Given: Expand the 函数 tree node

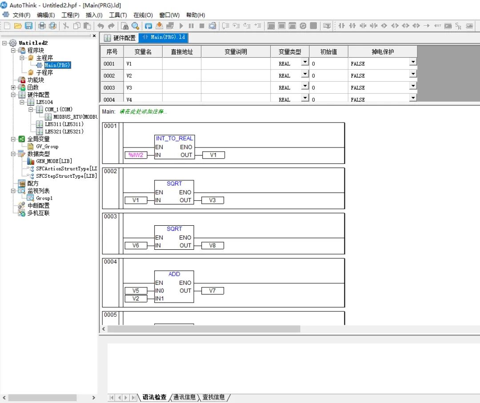Looking at the screenshot, I should (x=13, y=88).
